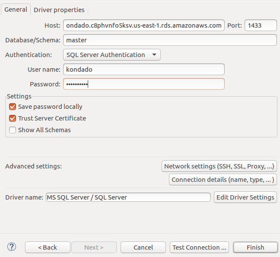
Task: Select the User name field
Action: [x=143, y=69]
